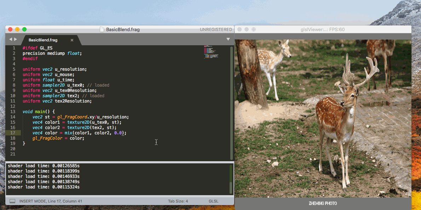Click line number 1 in the gutter
Screen dimensions: 421x210
[x=14, y=48]
